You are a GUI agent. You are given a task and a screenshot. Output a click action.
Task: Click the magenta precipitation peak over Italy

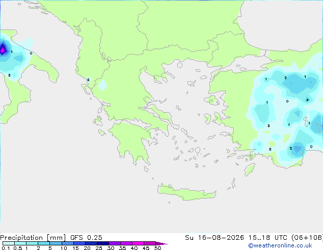click(x=3, y=50)
